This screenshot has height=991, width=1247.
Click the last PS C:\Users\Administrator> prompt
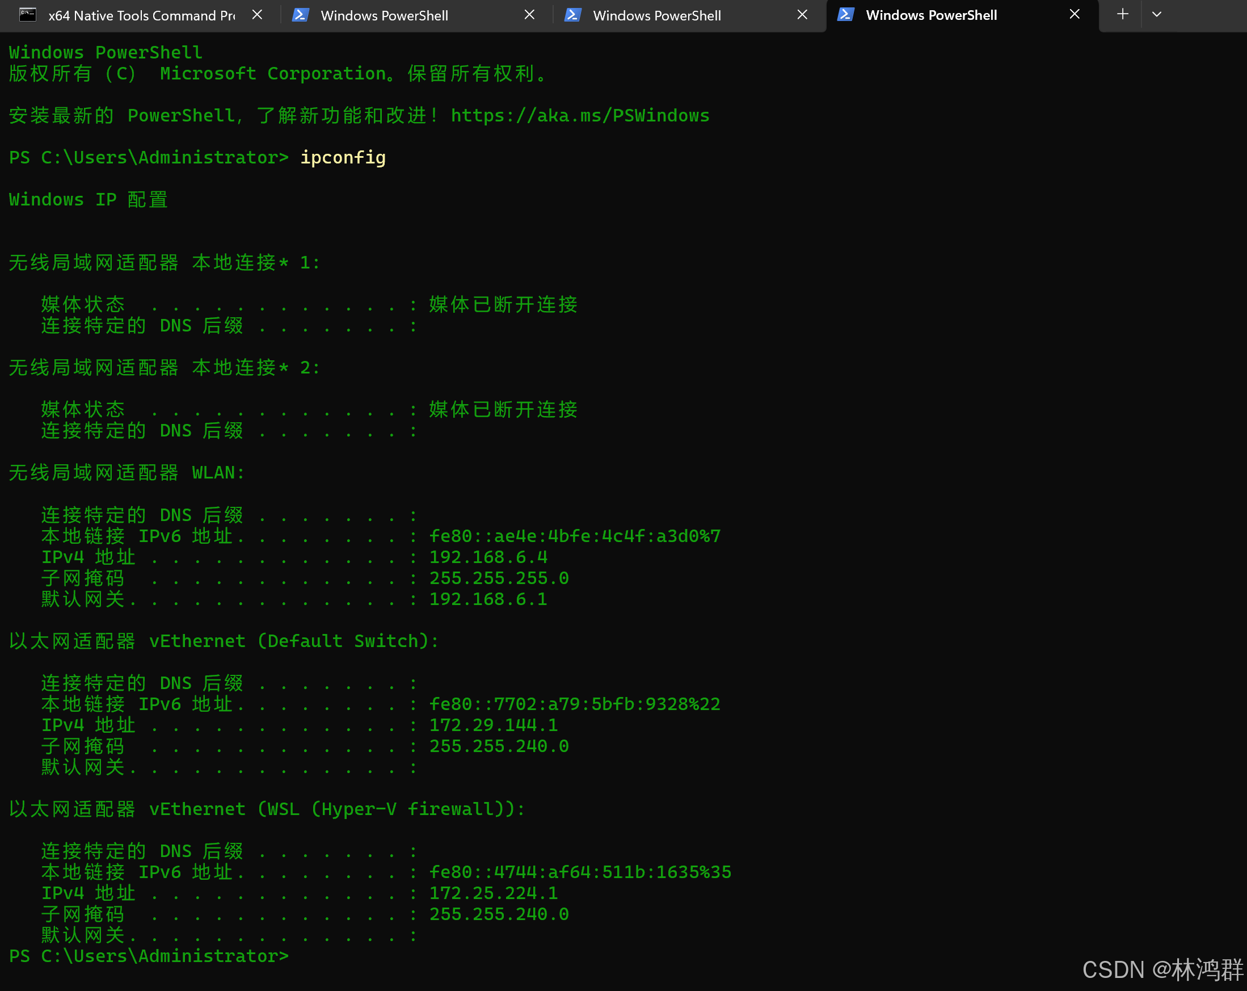pos(149,956)
